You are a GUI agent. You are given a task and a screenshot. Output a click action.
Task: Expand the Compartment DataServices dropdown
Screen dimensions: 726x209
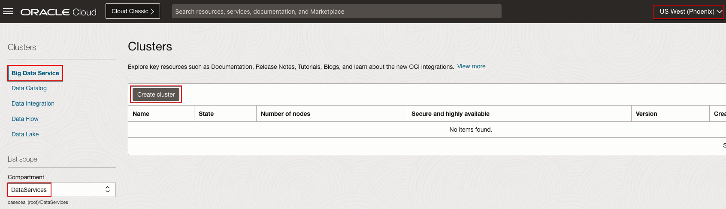61,190
